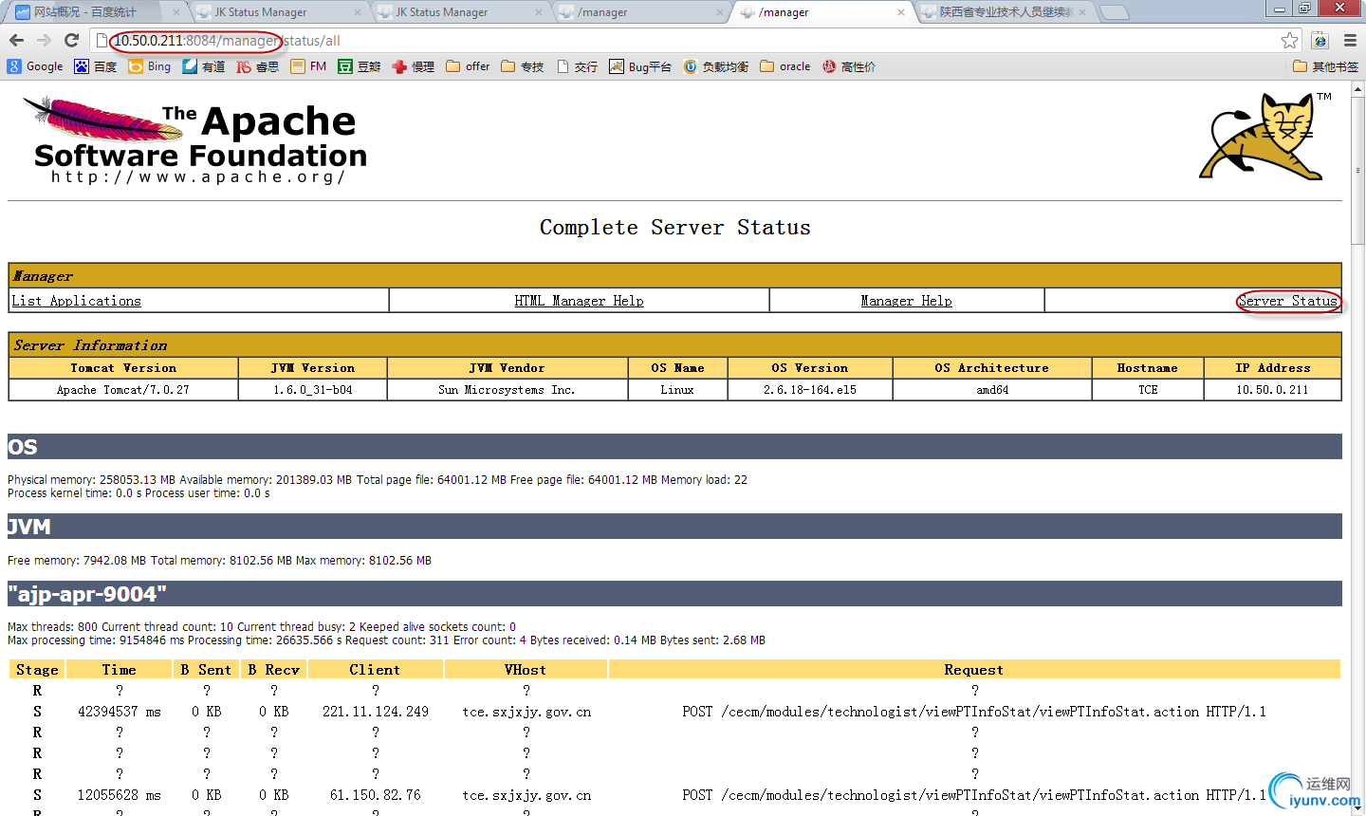Image resolution: width=1366 pixels, height=816 pixels.
Task: Click the 'Stage' column header
Action: pyautogui.click(x=37, y=670)
